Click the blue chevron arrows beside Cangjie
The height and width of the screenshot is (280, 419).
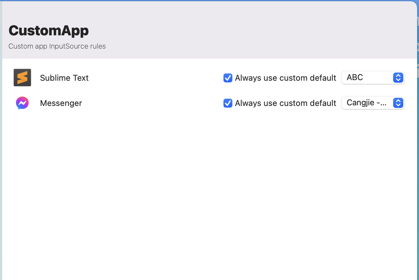point(398,103)
